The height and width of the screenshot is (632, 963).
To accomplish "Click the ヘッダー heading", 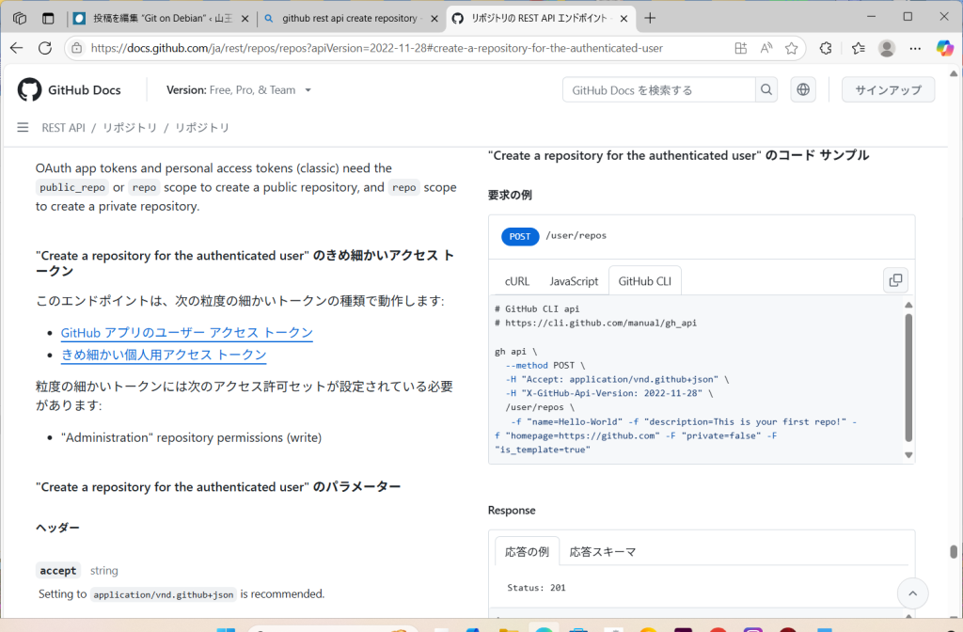I will [57, 528].
